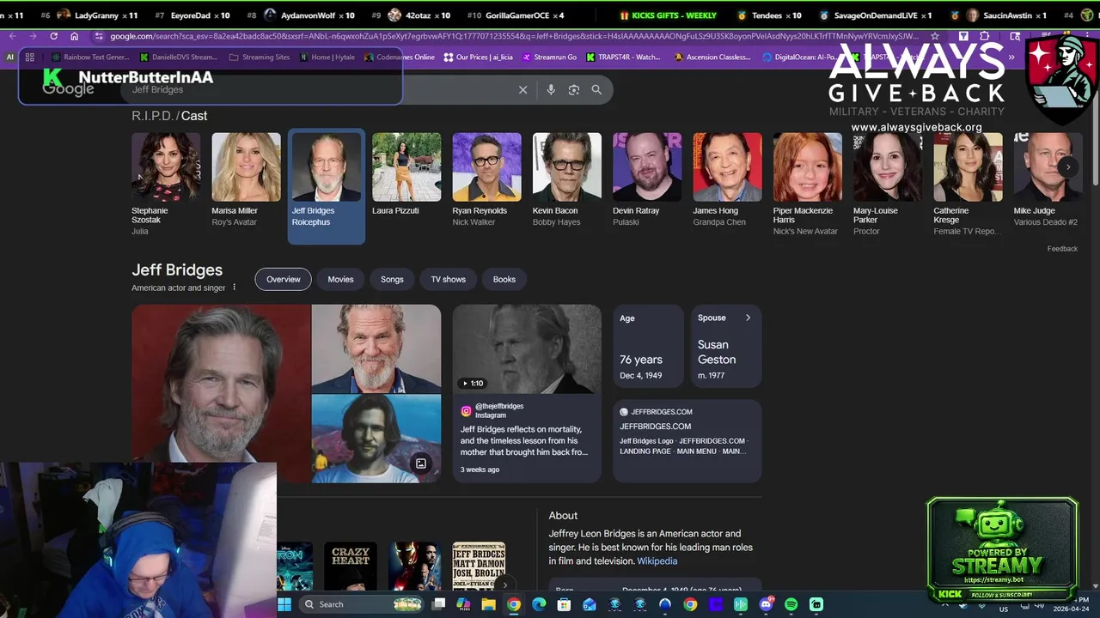Open the Our Prices | ai_licia bookmark

(x=478, y=58)
